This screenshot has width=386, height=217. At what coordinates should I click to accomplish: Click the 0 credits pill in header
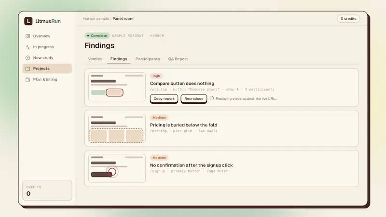348,19
